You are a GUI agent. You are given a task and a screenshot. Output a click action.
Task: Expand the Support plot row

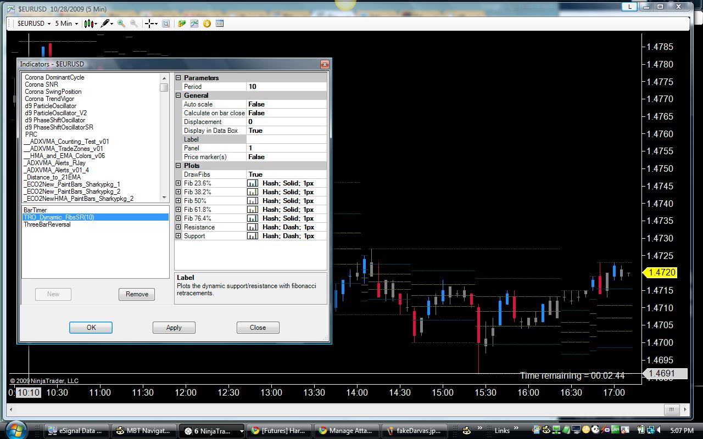pyautogui.click(x=178, y=236)
